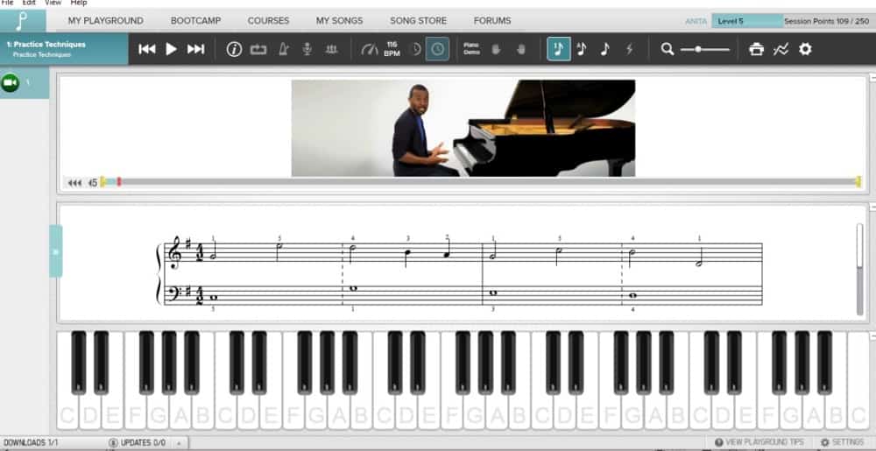Expand the Updates 0/0 arrow
This screenshot has height=451, width=876.
click(179, 443)
